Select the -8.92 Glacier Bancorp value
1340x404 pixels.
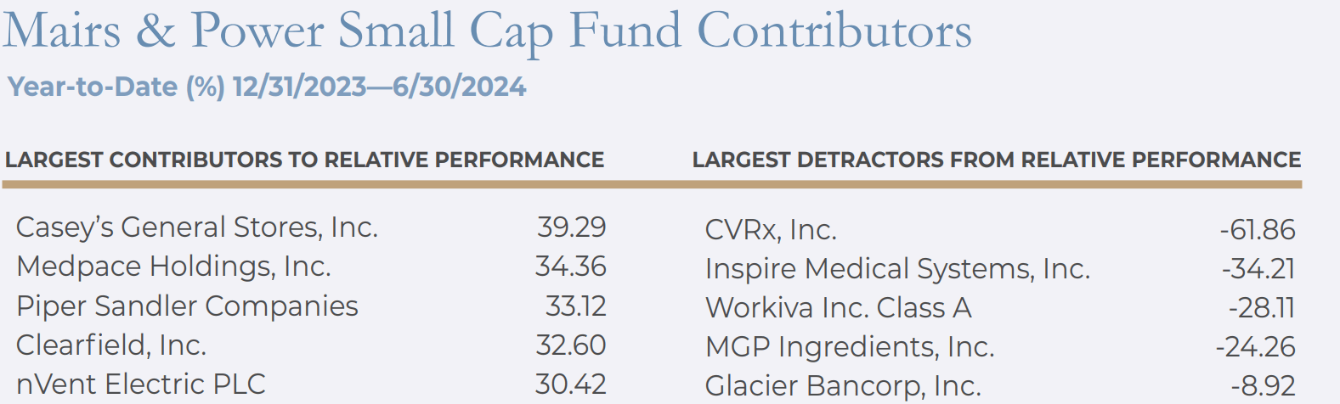click(1263, 386)
